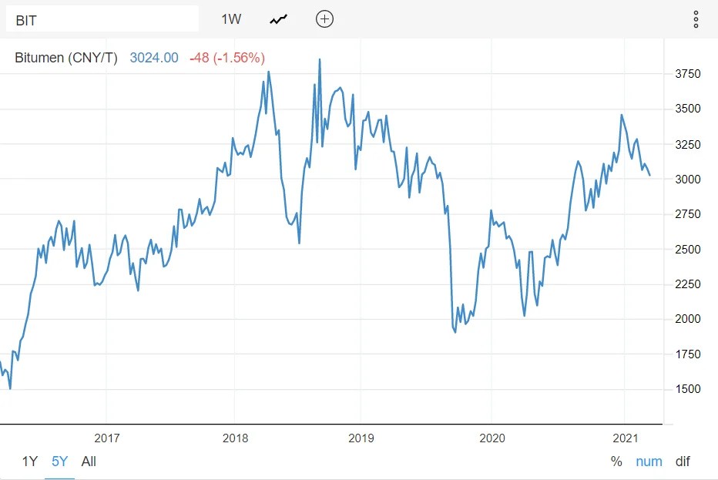718x480 pixels.
Task: Open the chart options kebab menu
Action: point(696,18)
